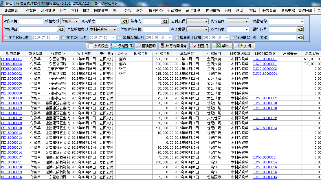The width and height of the screenshot is (321, 186).
Task: Open voucher link FKD180000002
Action: click(12, 74)
